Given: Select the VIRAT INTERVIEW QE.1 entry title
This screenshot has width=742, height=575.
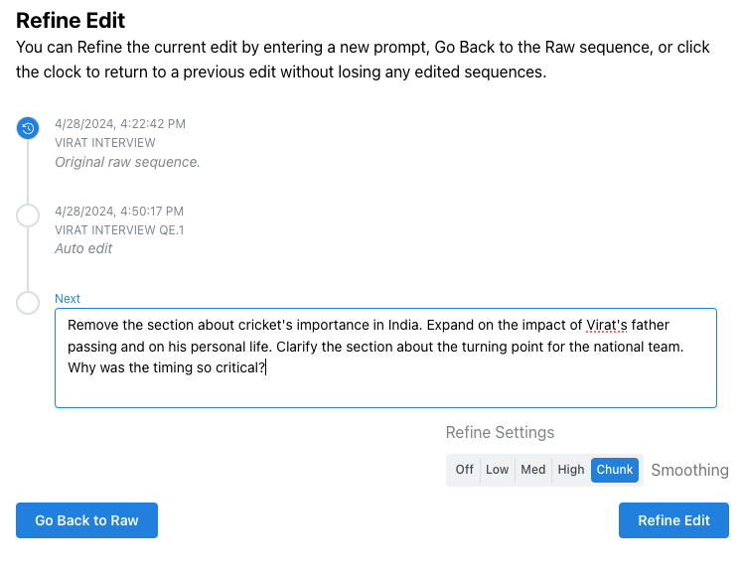Looking at the screenshot, I should click(119, 230).
